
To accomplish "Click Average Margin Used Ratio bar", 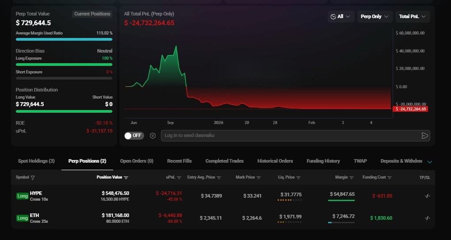I will tap(64, 39).
